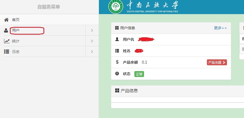Open the 统计 menu item
This screenshot has width=244, height=118.
(16, 41)
